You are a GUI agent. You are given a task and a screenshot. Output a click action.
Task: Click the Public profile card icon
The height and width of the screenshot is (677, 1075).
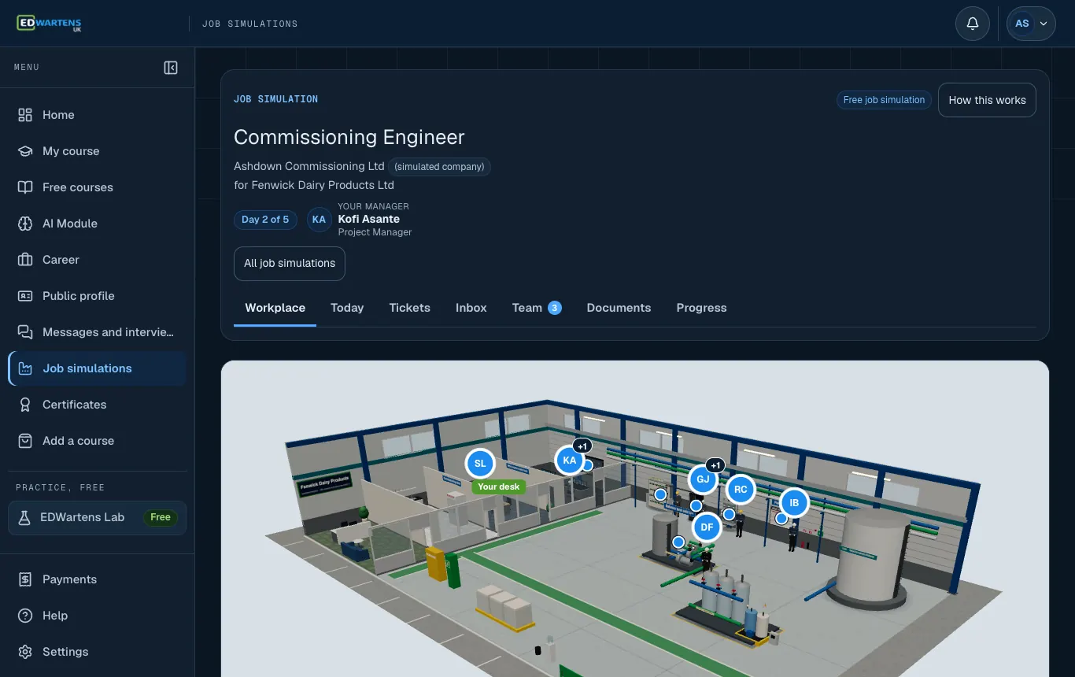(25, 296)
